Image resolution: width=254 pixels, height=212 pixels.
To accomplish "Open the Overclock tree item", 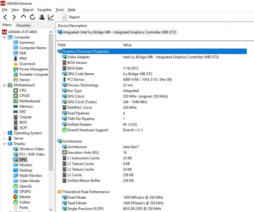I will (x=27, y=64).
